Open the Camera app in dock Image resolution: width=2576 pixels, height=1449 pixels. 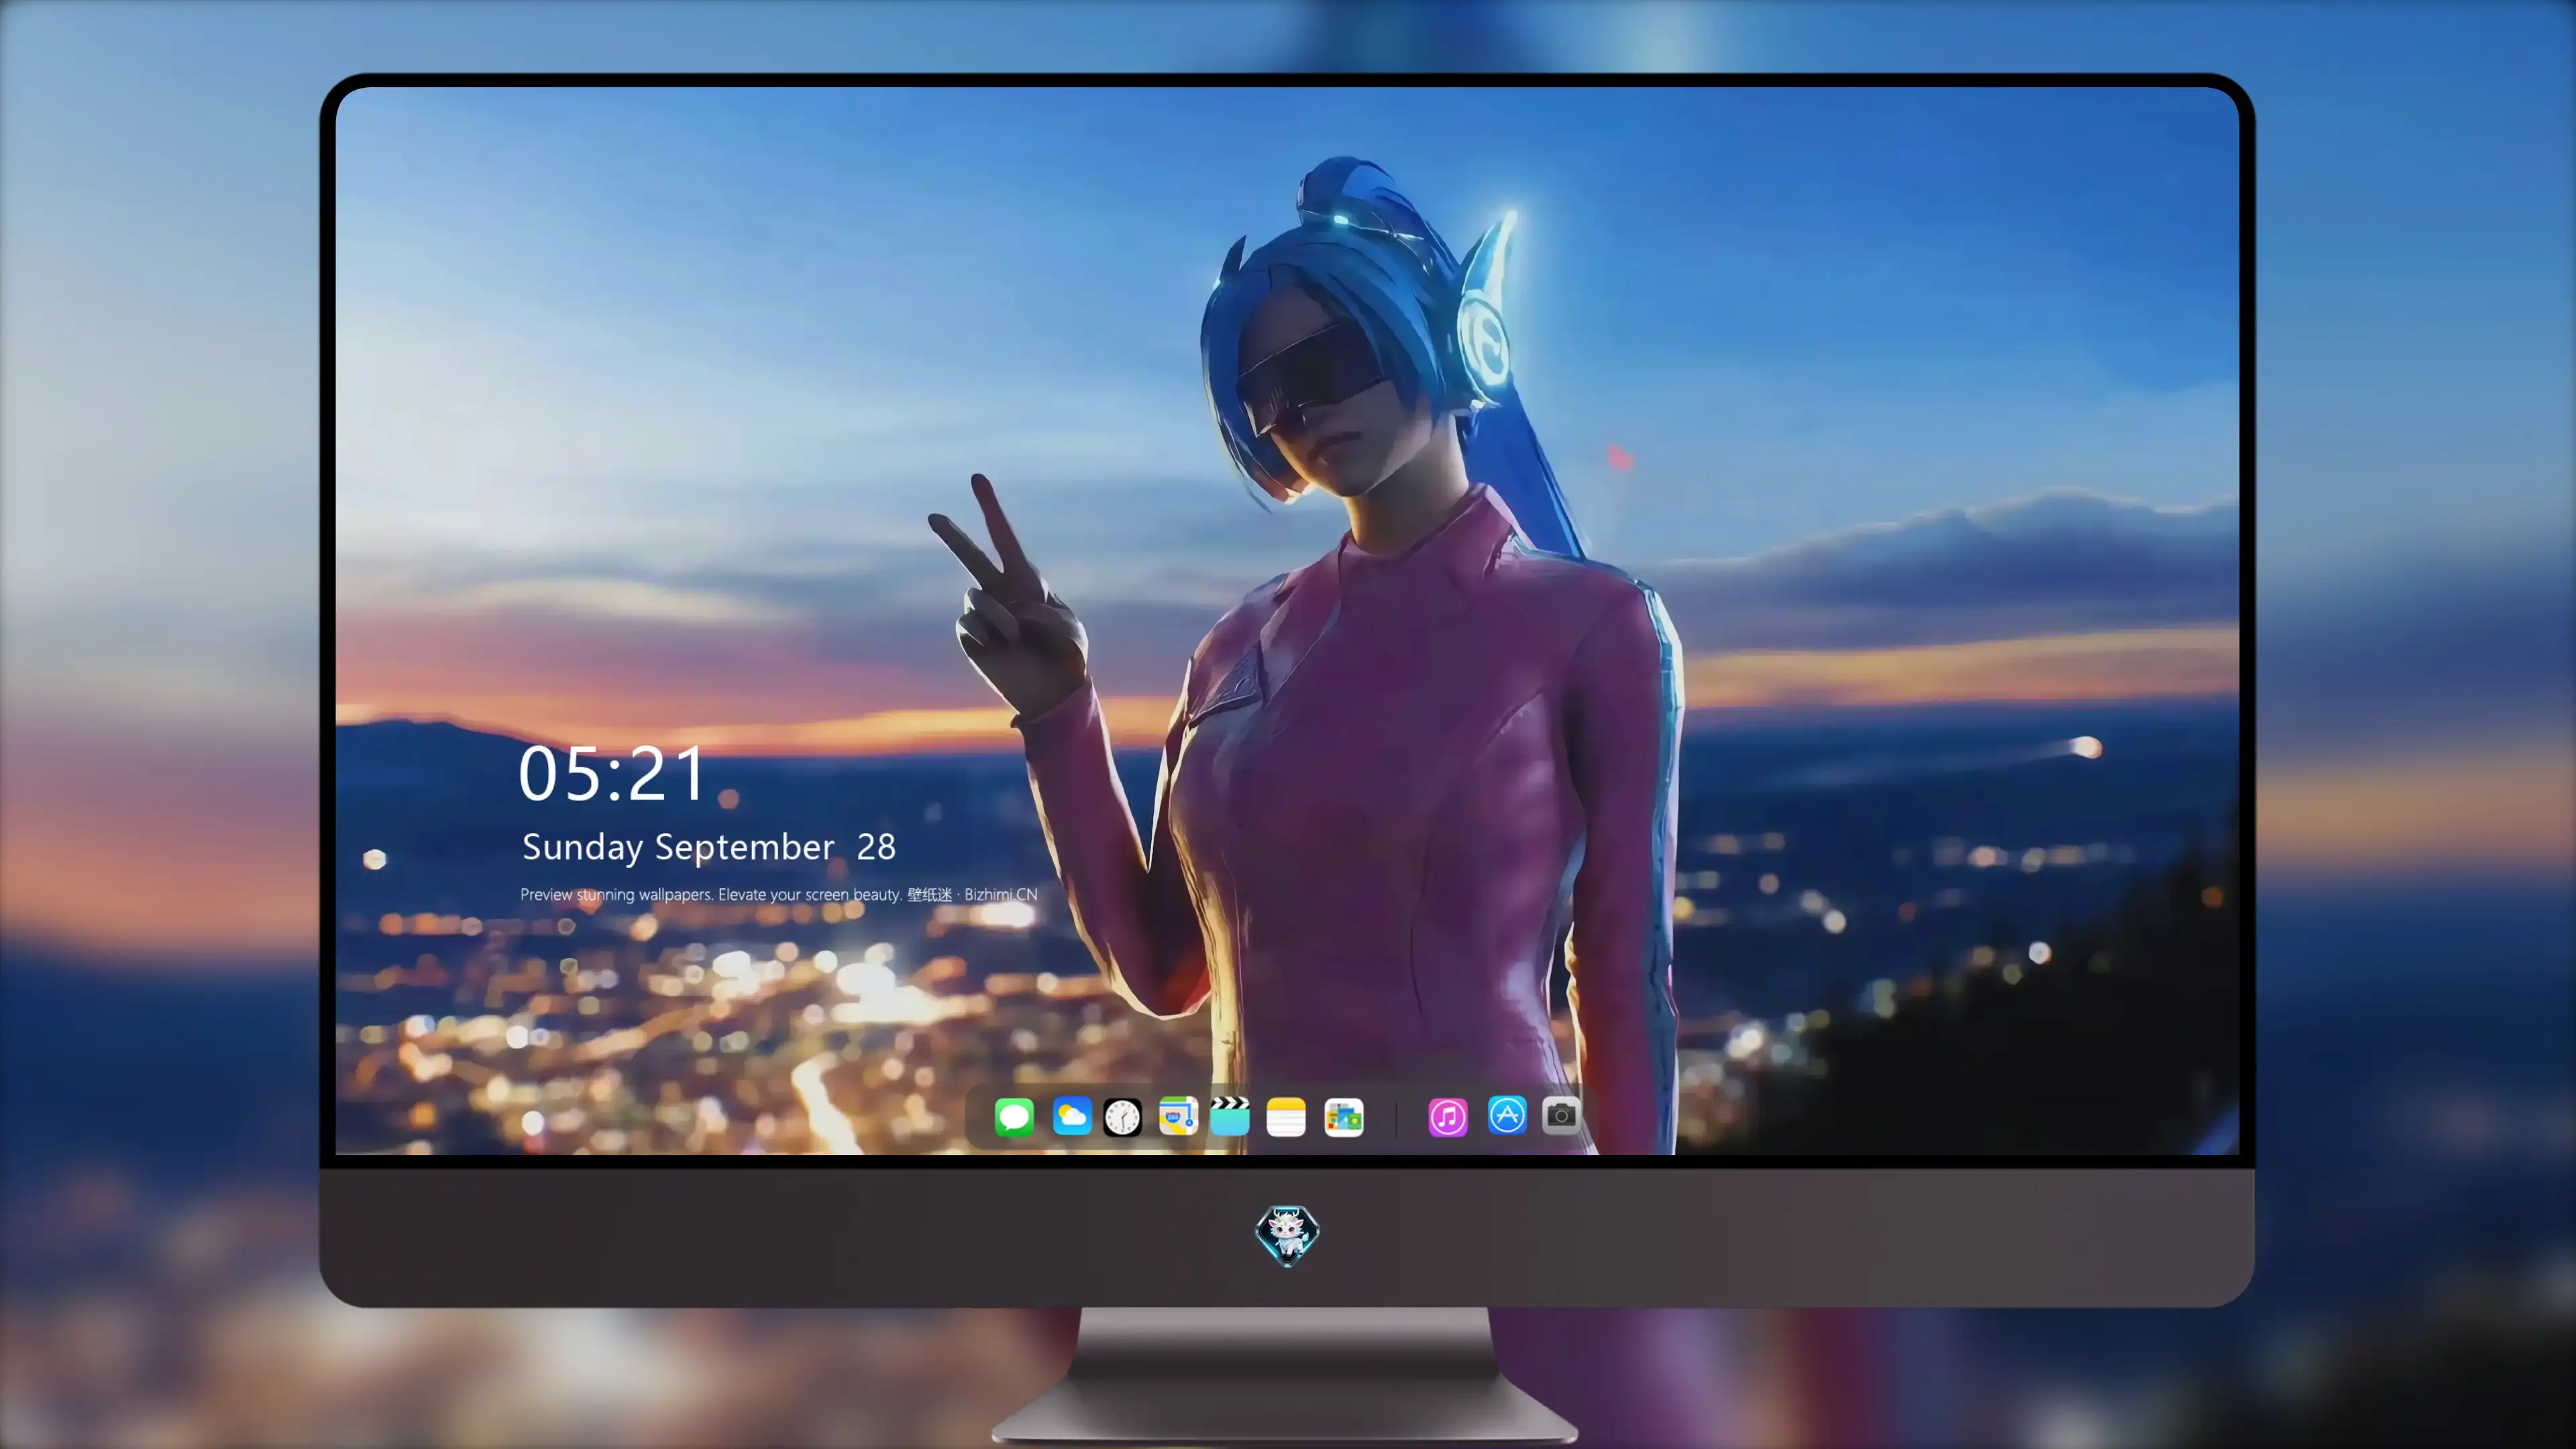click(1561, 1115)
